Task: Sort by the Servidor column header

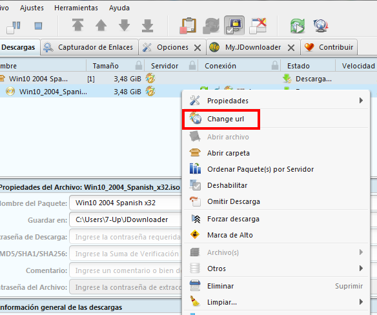Action: (x=165, y=66)
